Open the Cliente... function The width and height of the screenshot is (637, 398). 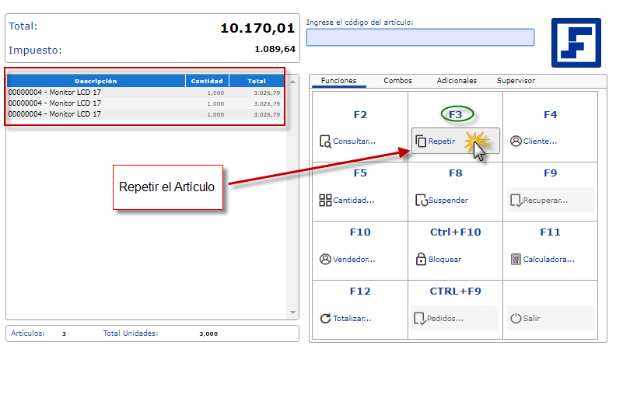pos(540,141)
